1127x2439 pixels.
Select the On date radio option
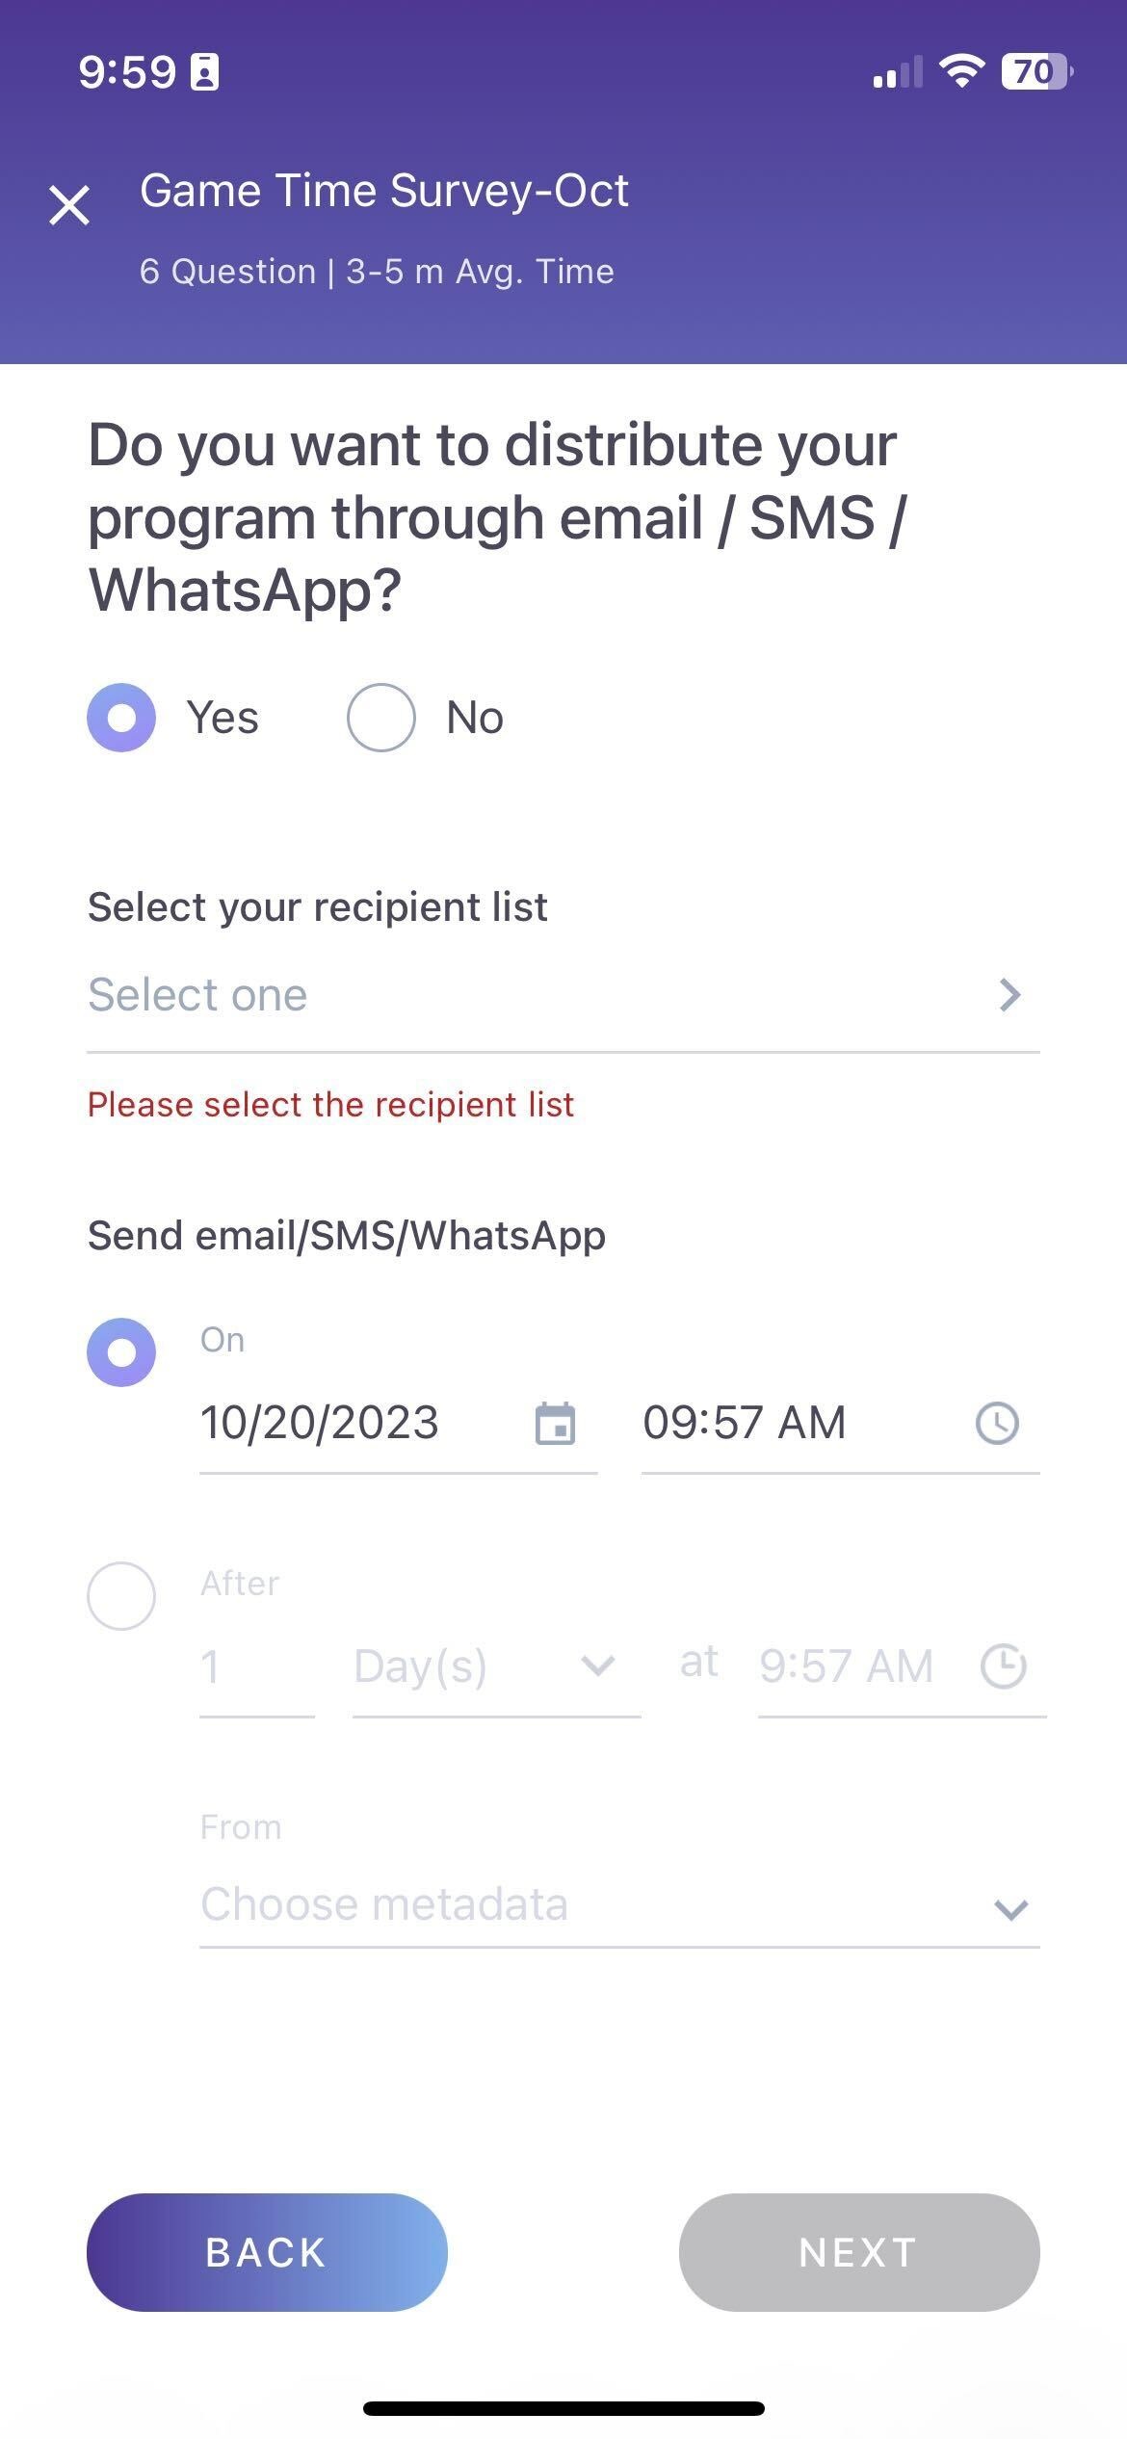coord(121,1352)
